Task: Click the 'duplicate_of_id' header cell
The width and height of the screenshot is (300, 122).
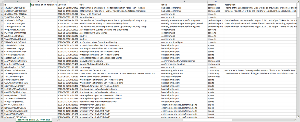Action: pyautogui.click(x=39, y=5)
